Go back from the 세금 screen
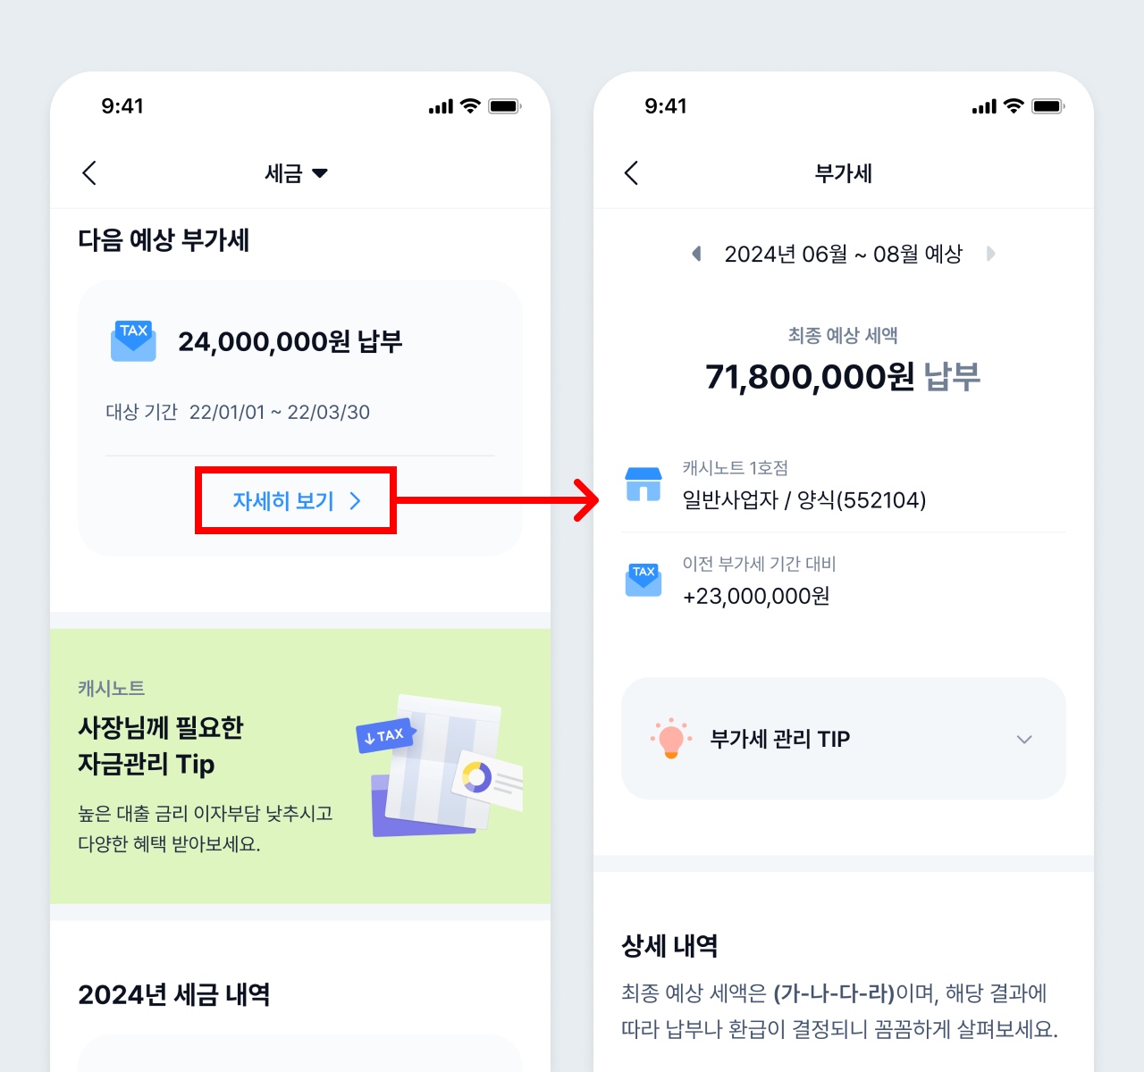 coord(89,172)
